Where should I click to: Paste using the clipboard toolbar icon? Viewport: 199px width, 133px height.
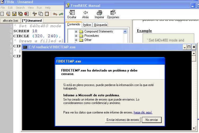(x=47, y=14)
